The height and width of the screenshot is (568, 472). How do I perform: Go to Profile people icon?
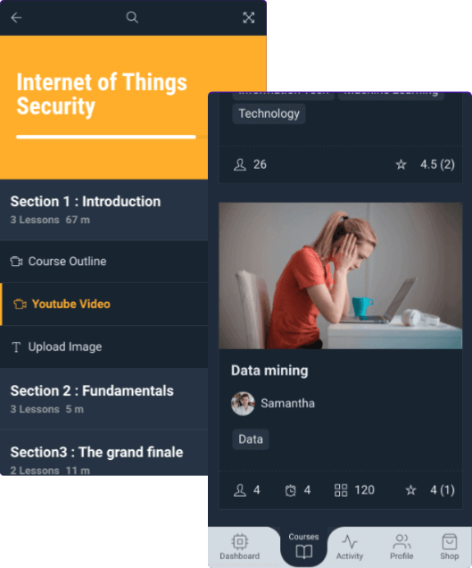coord(402,542)
